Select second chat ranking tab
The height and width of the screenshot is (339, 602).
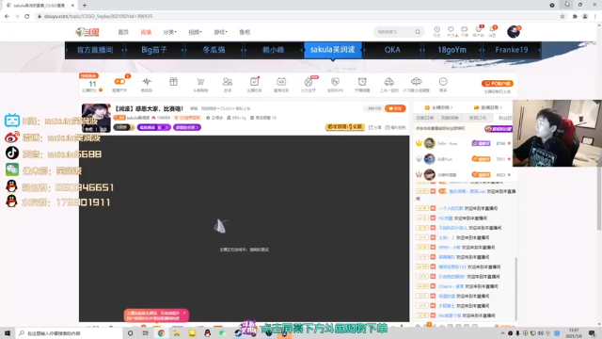450,118
